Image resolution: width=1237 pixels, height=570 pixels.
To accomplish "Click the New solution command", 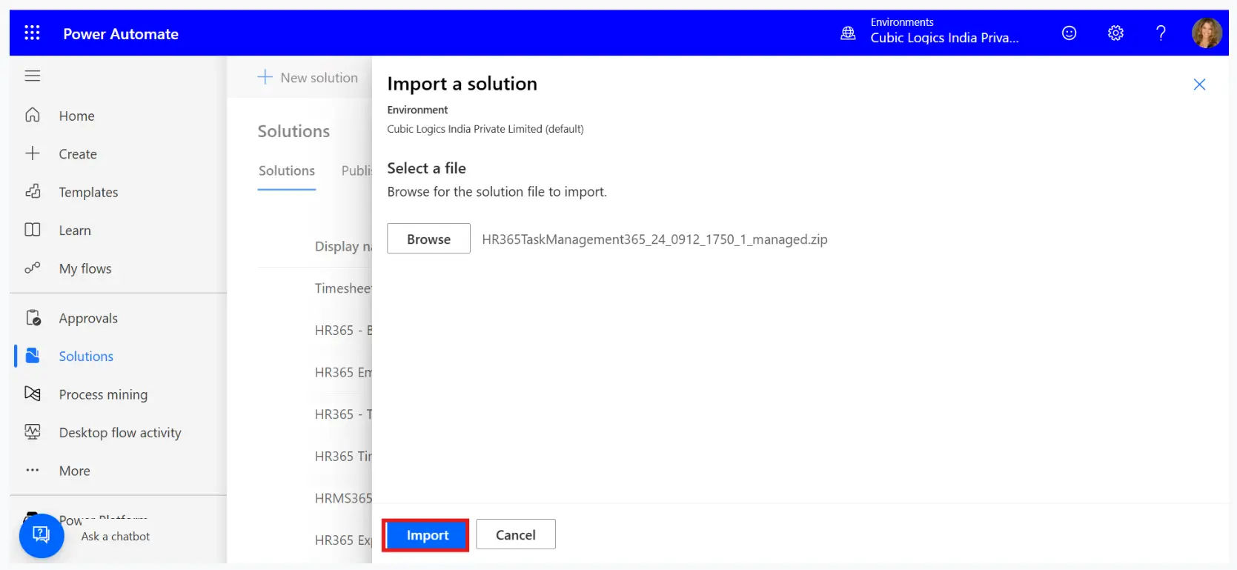I will 308,78.
